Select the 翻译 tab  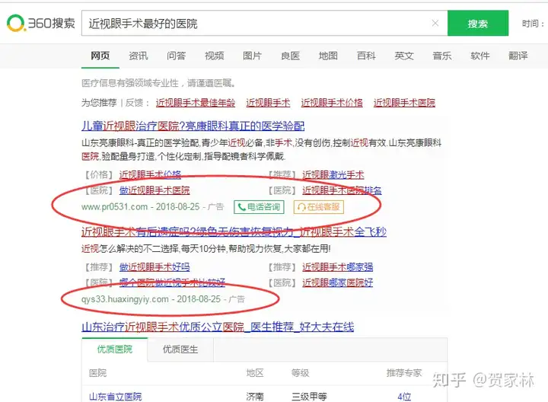pos(518,56)
